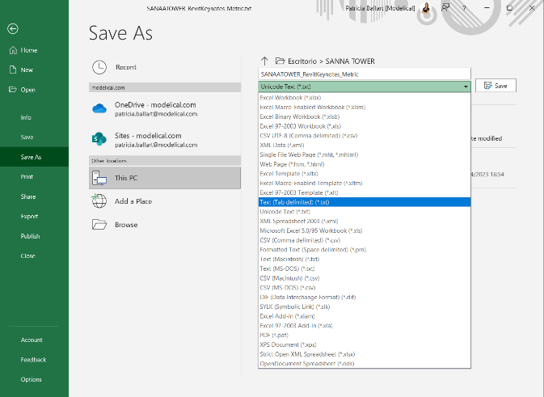Pick Web Page (*.htm, *.html) format
The width and height of the screenshot is (544, 397).
tap(365, 164)
